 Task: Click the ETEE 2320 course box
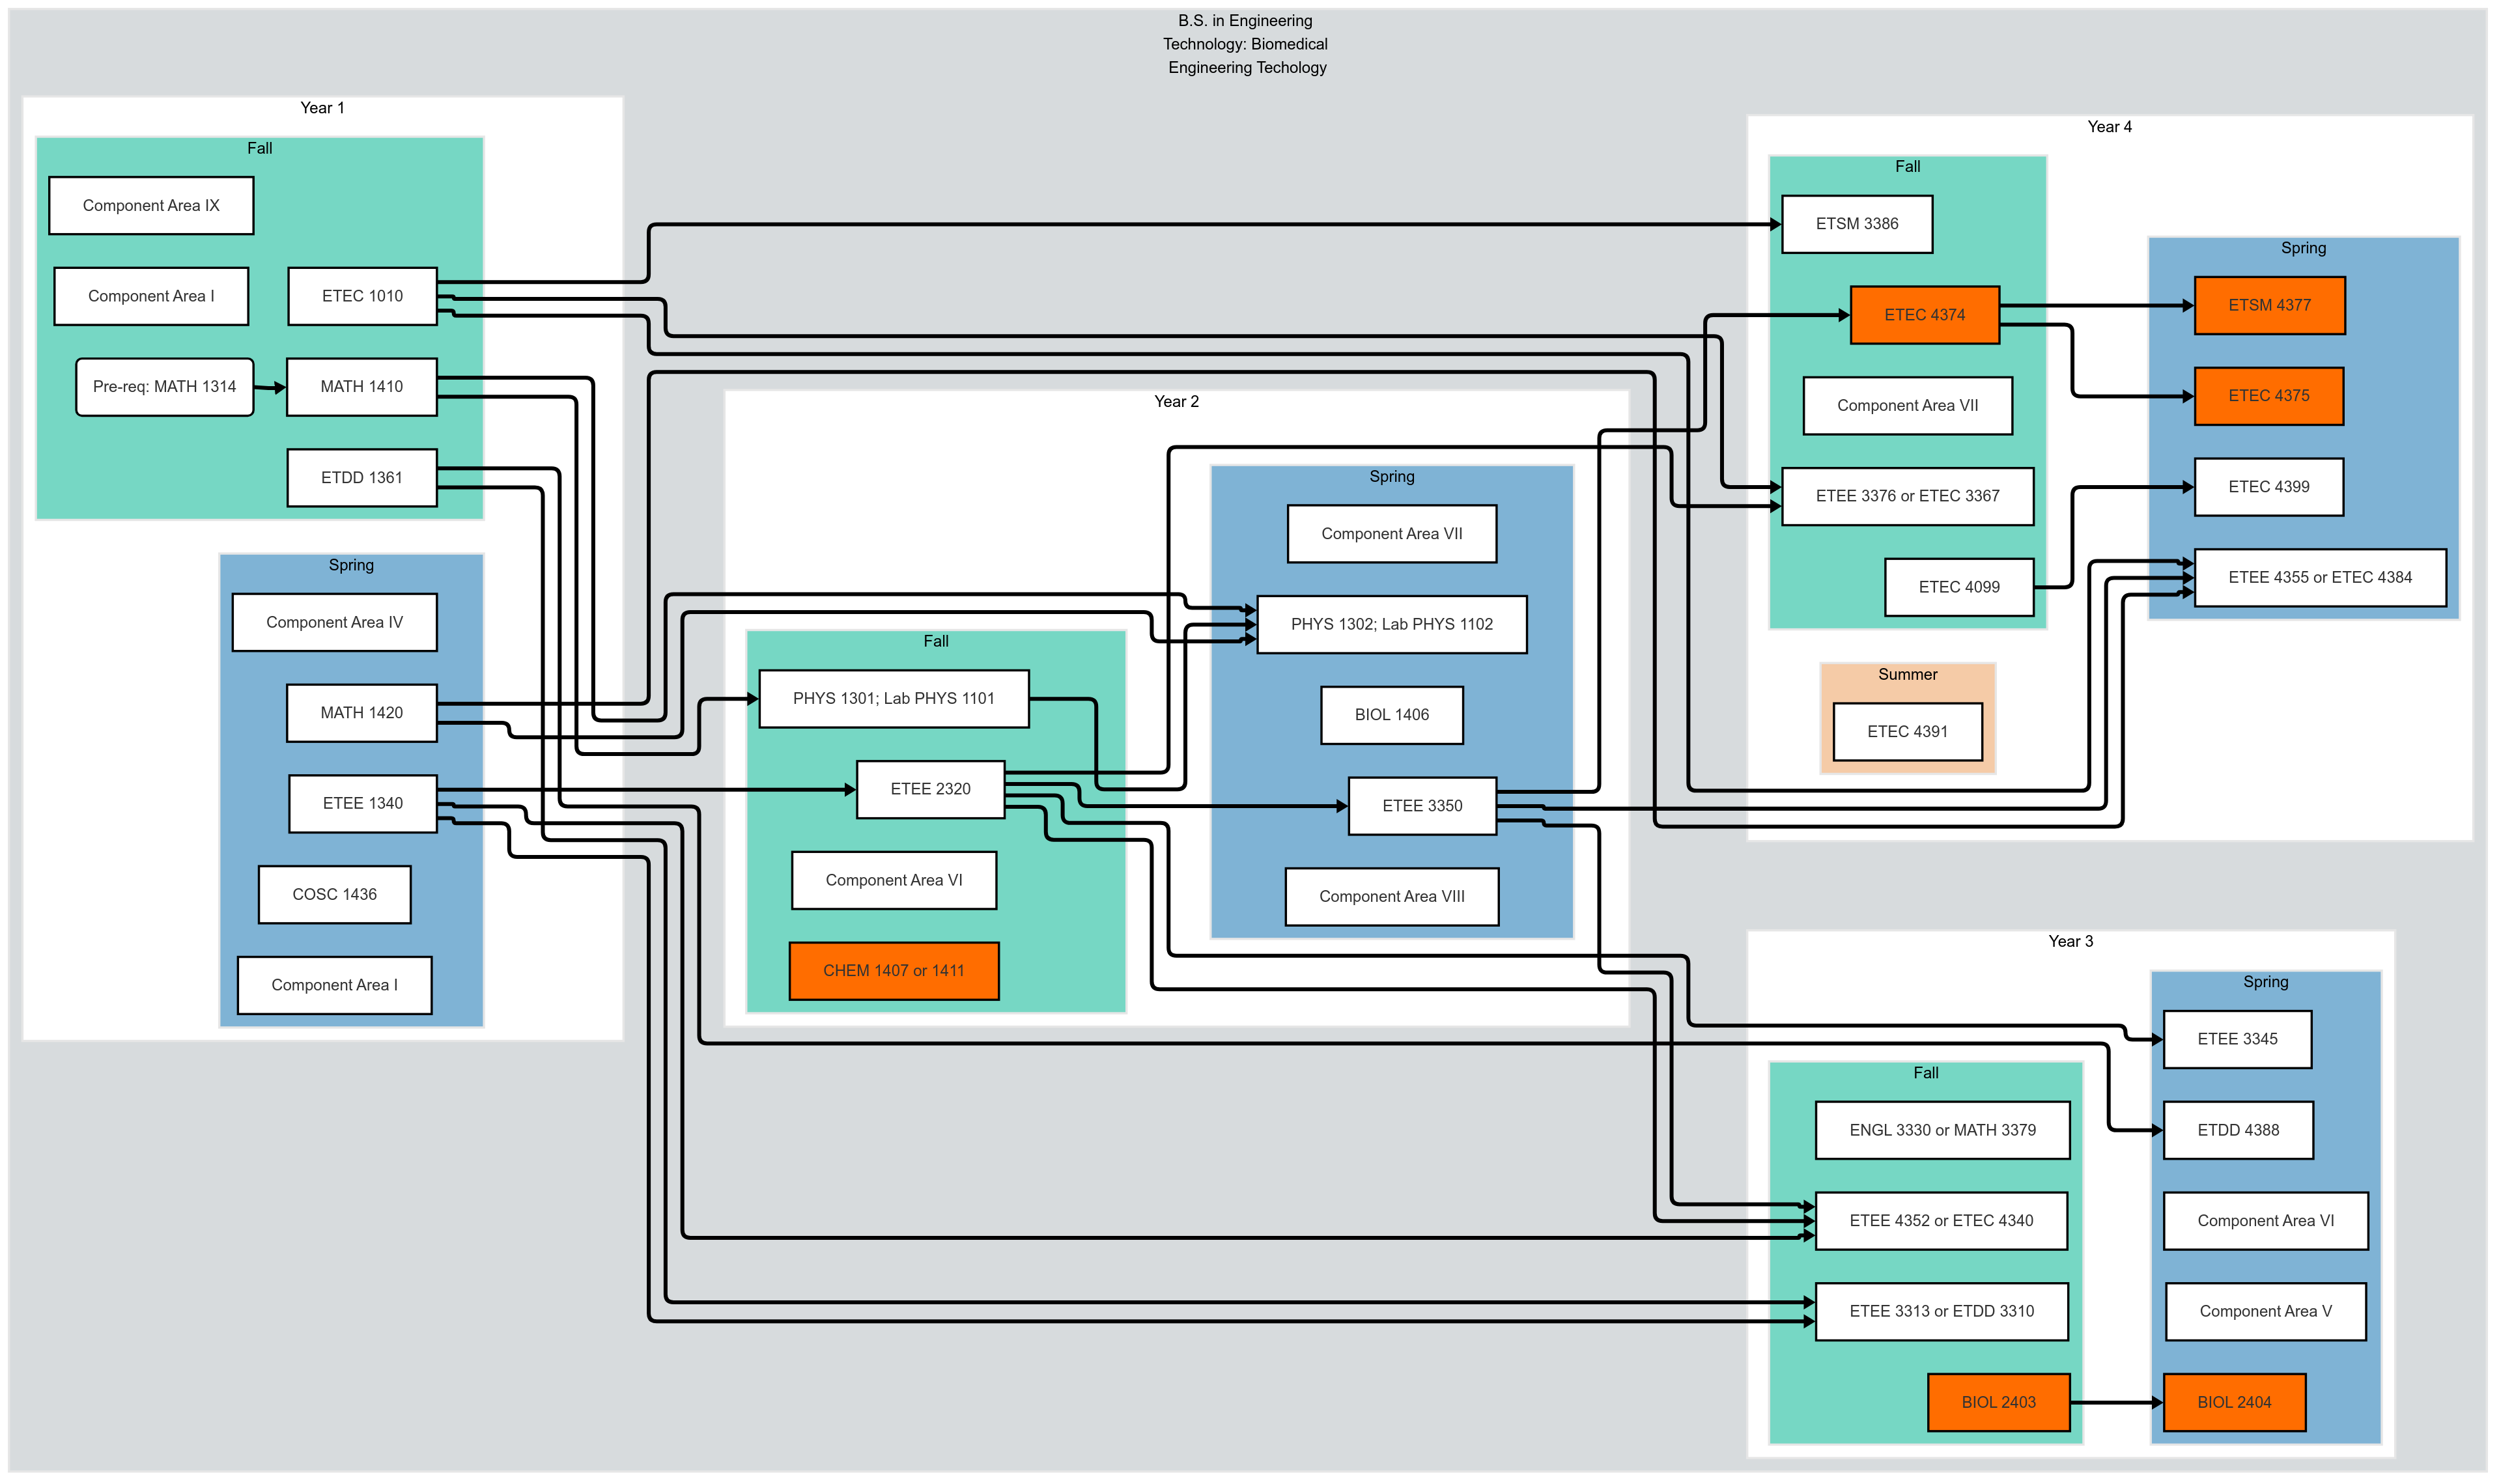tap(930, 789)
